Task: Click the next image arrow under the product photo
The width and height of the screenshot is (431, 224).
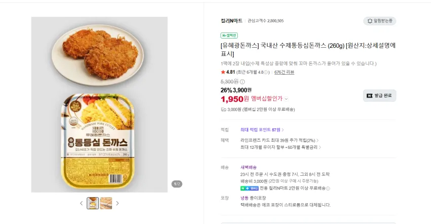Action: point(117,203)
